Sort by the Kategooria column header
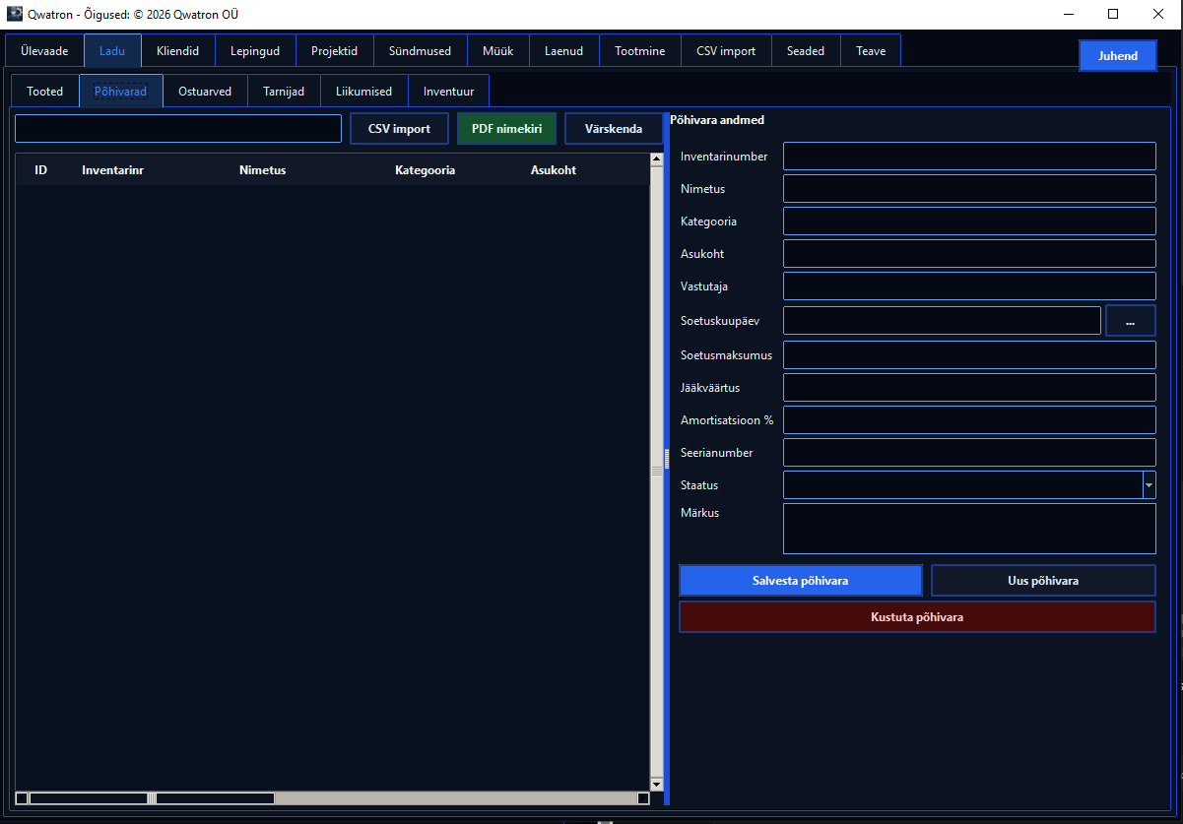This screenshot has height=824, width=1183. pyautogui.click(x=426, y=170)
